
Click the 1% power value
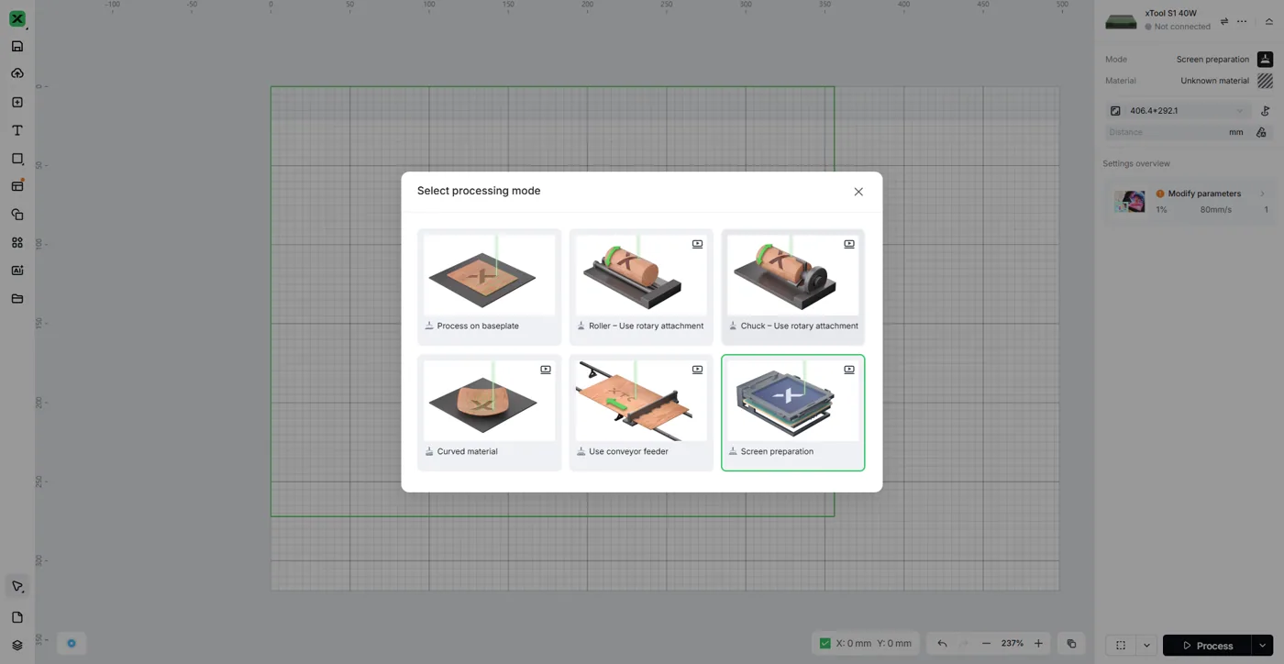tap(1161, 210)
